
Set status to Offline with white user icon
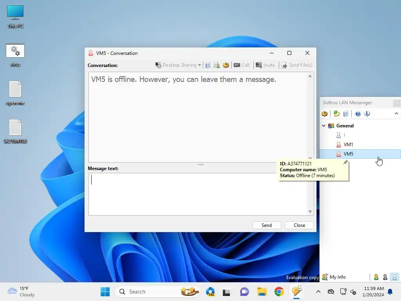click(x=394, y=277)
